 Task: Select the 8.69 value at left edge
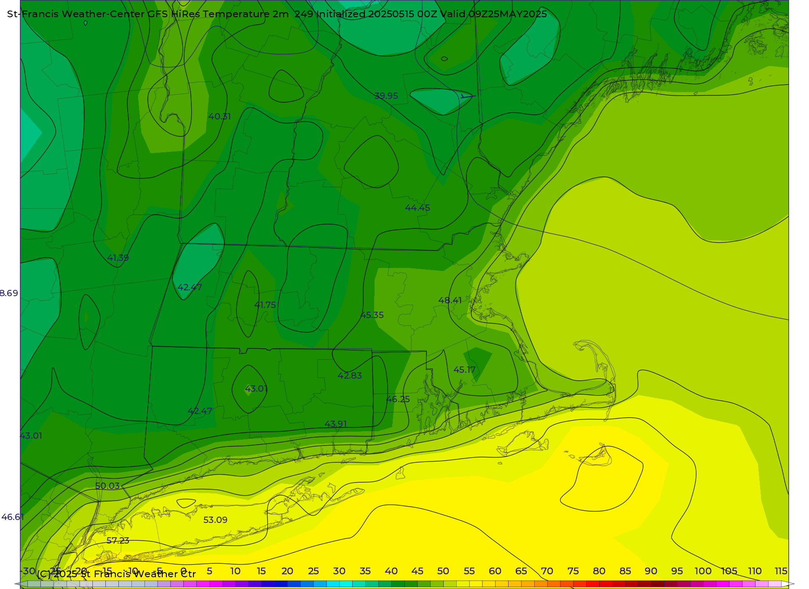[x=9, y=293]
